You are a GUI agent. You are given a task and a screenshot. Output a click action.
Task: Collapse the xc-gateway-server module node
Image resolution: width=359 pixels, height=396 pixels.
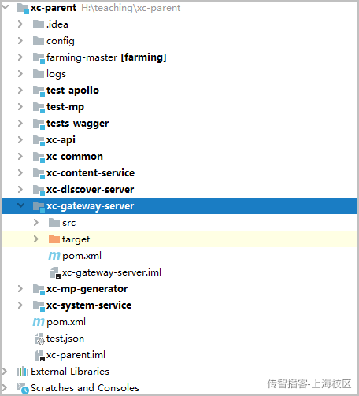point(20,205)
